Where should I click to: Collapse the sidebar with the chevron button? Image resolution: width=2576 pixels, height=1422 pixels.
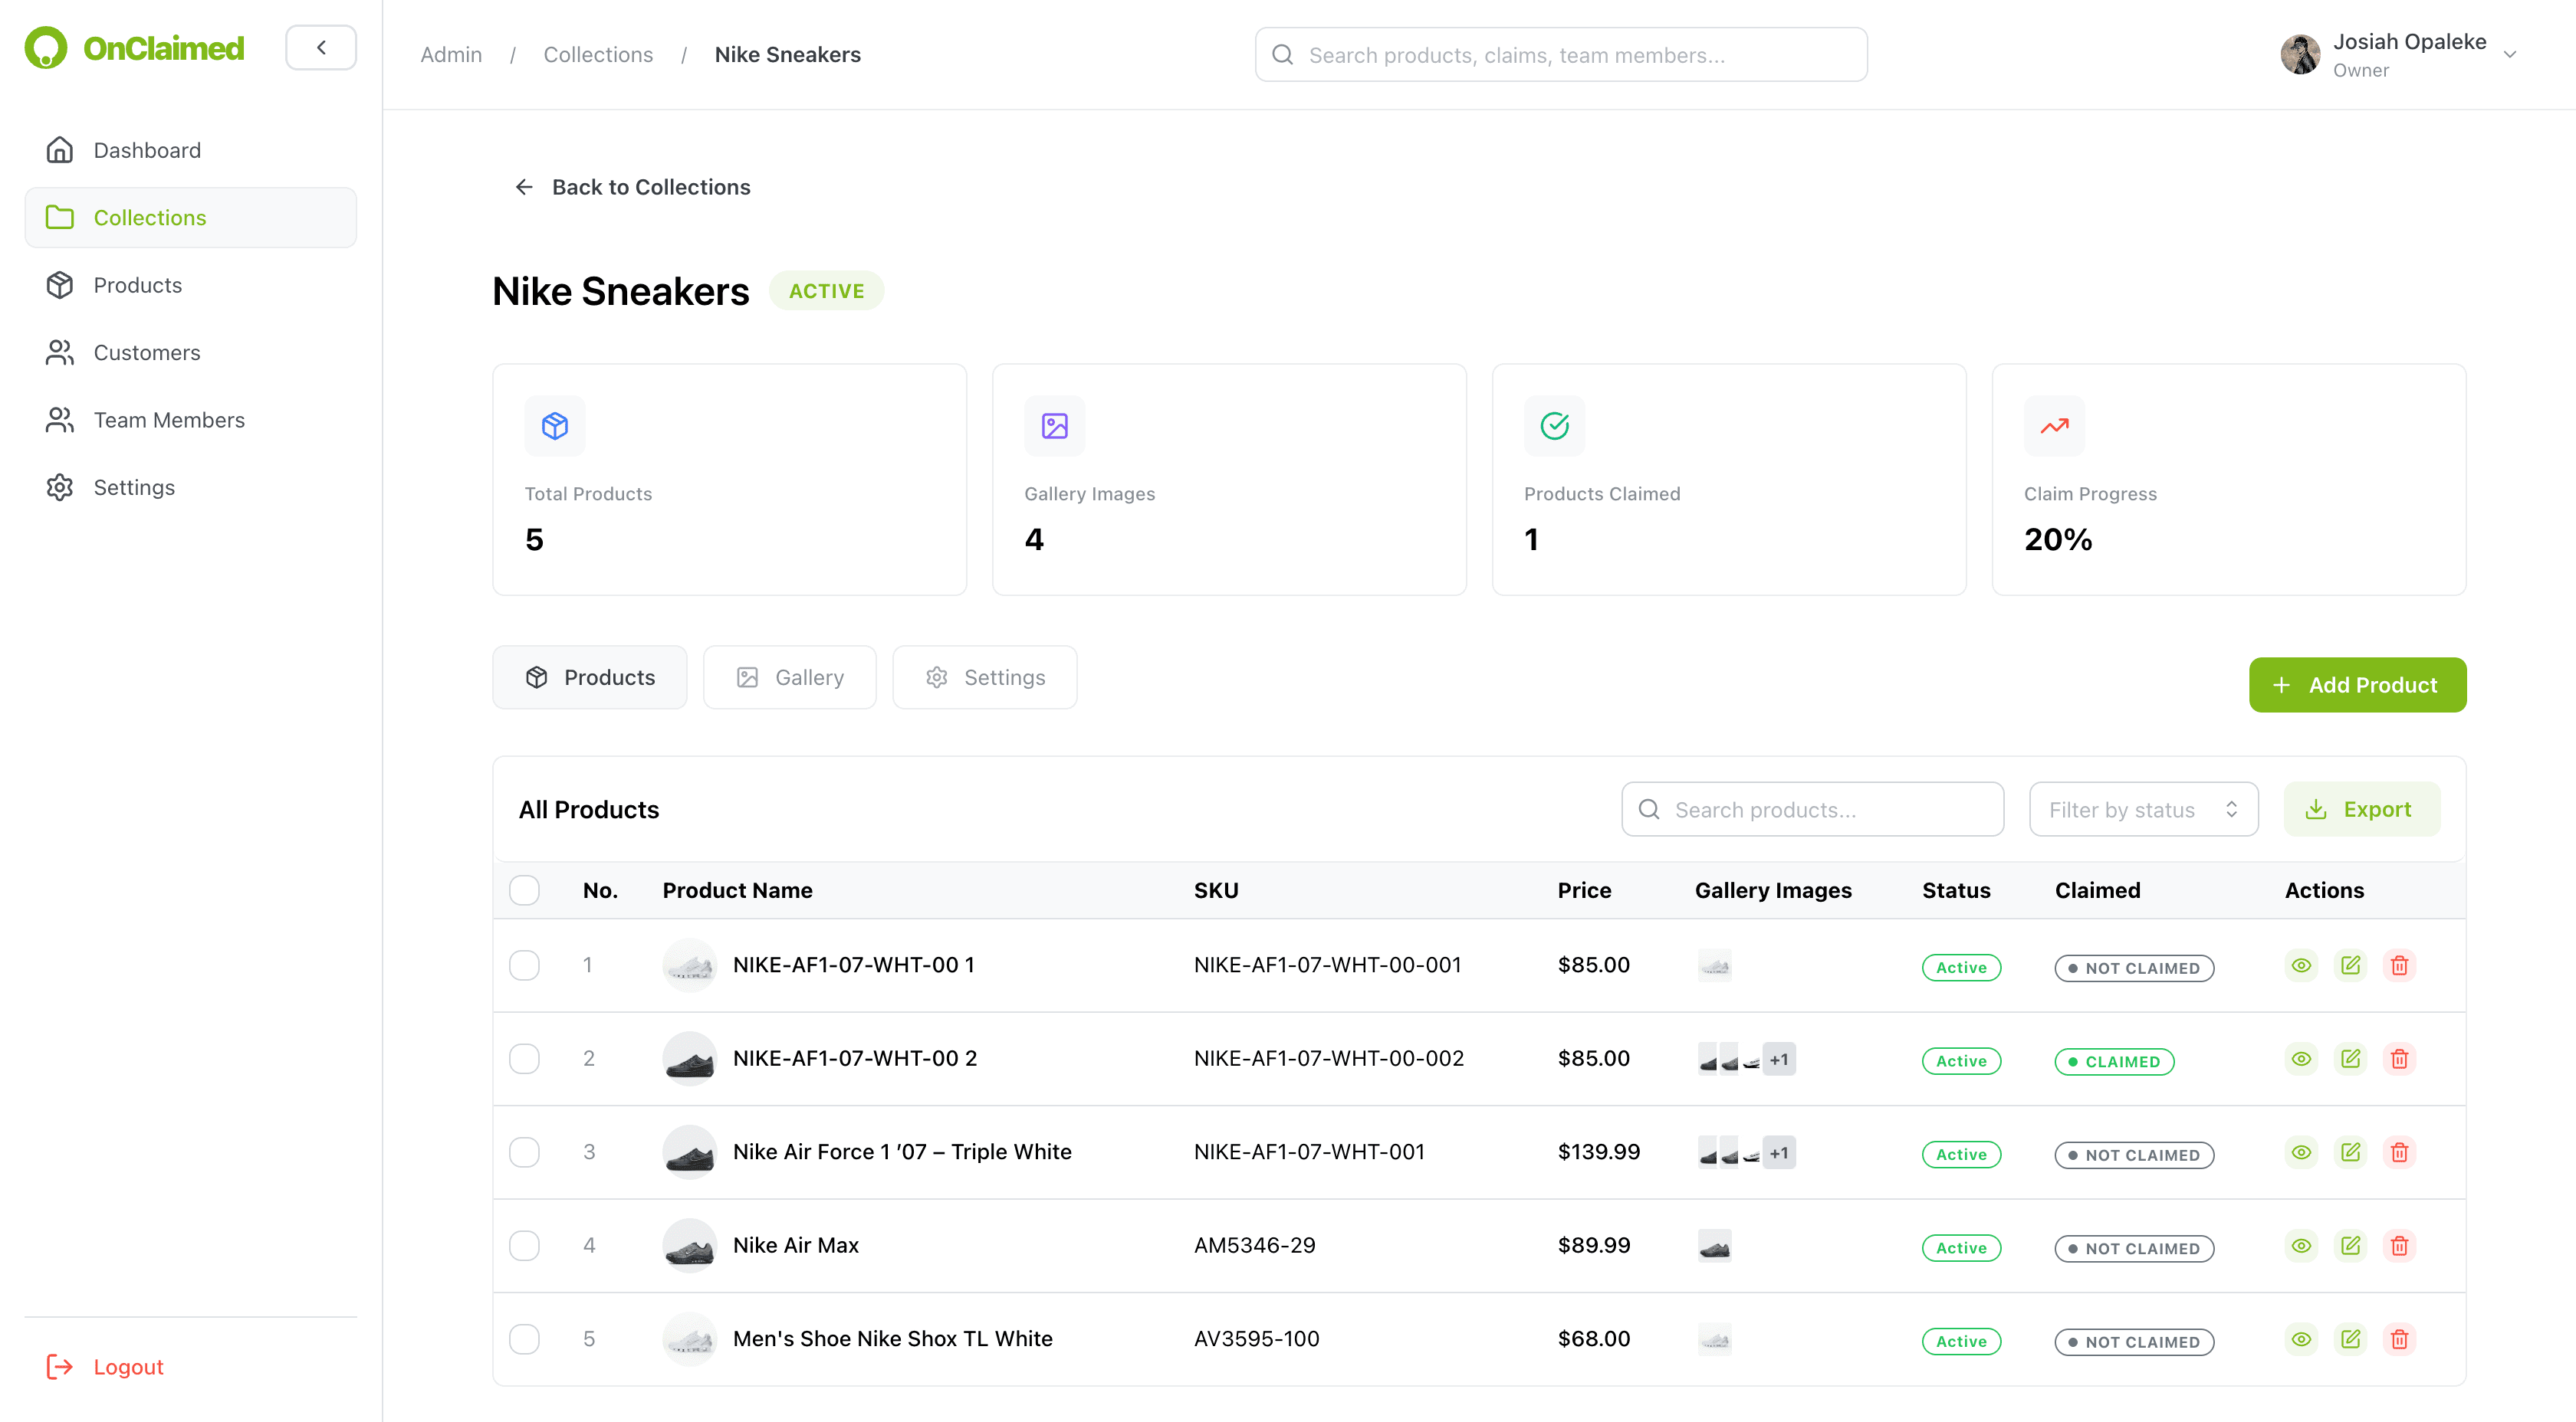coord(320,47)
